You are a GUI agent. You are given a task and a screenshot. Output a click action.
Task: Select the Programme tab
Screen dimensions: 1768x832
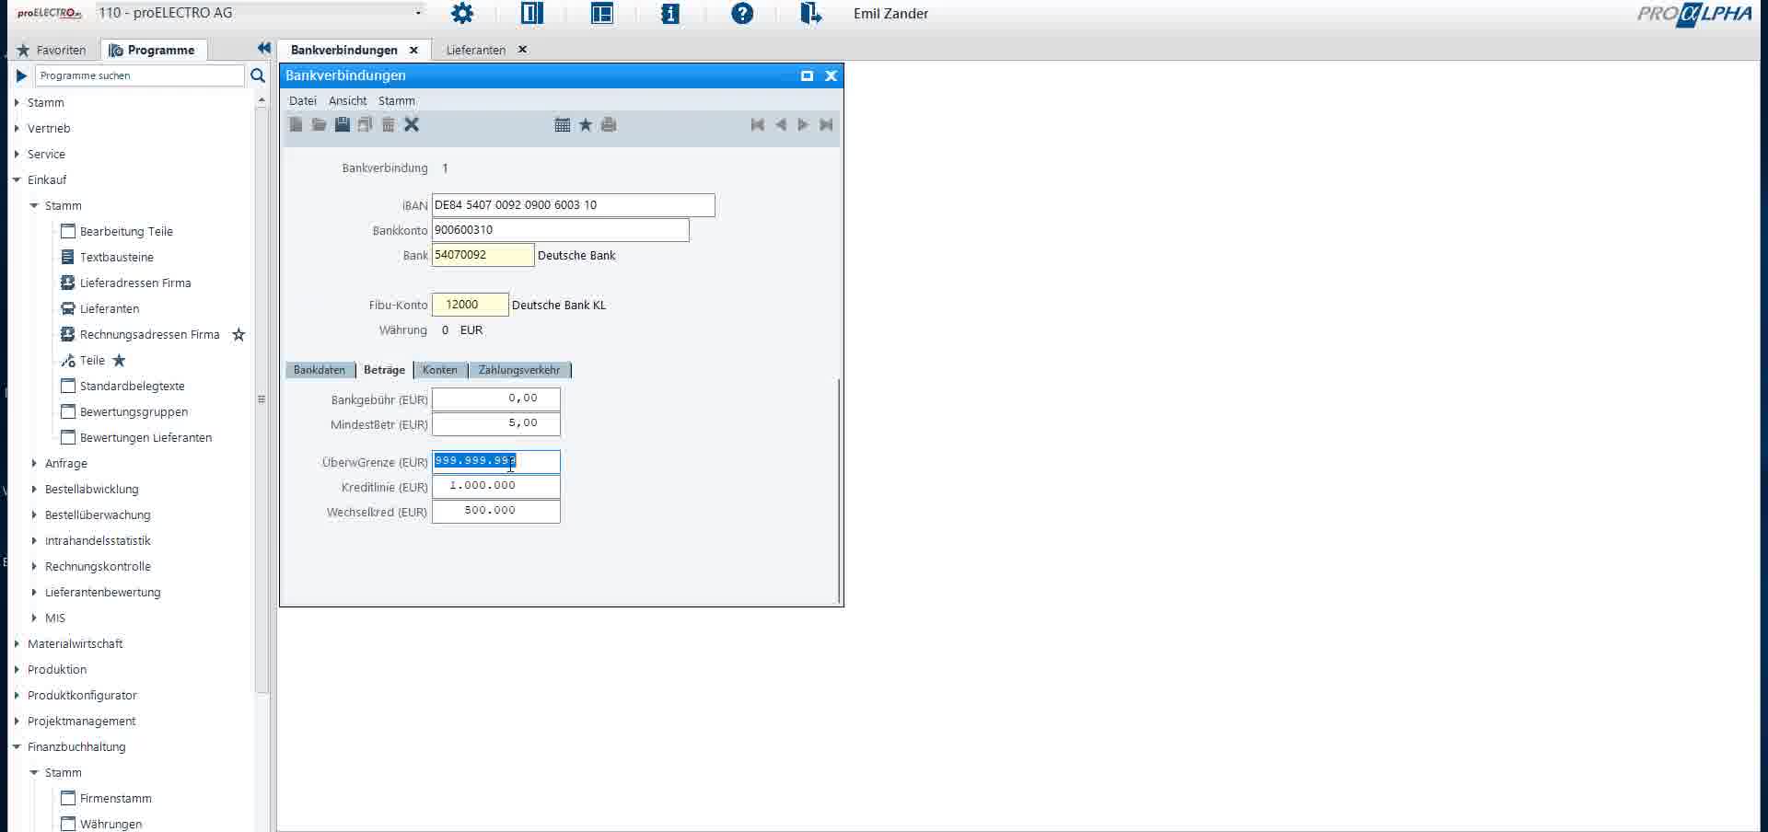pos(152,50)
